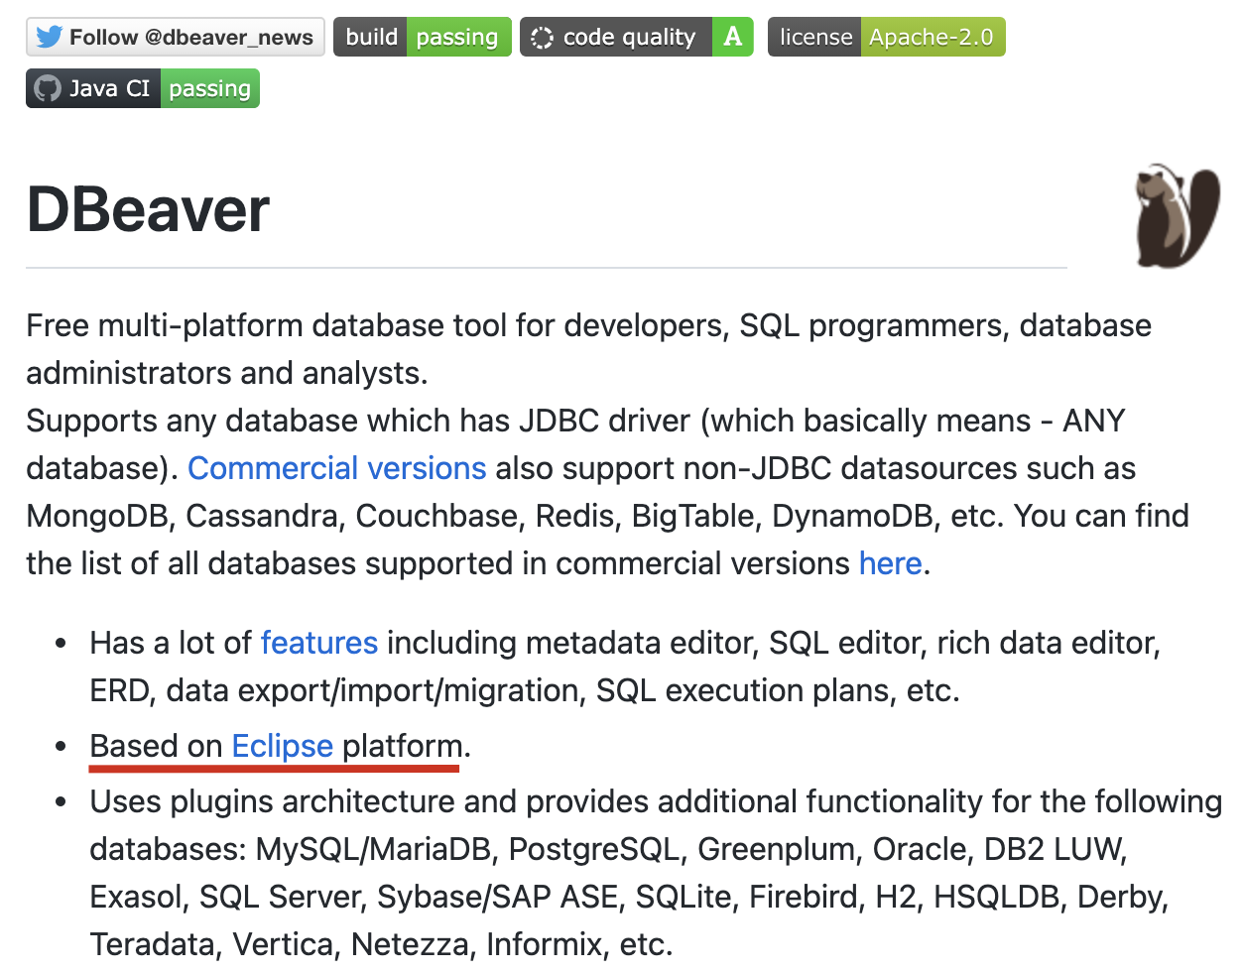The width and height of the screenshot is (1244, 974).
Task: Click the green grade A badge
Action: (733, 38)
